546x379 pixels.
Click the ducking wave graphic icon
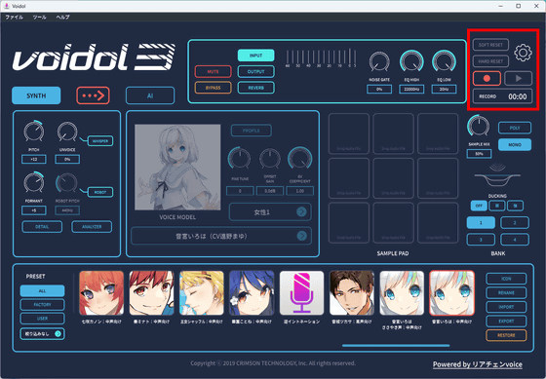[x=497, y=175]
